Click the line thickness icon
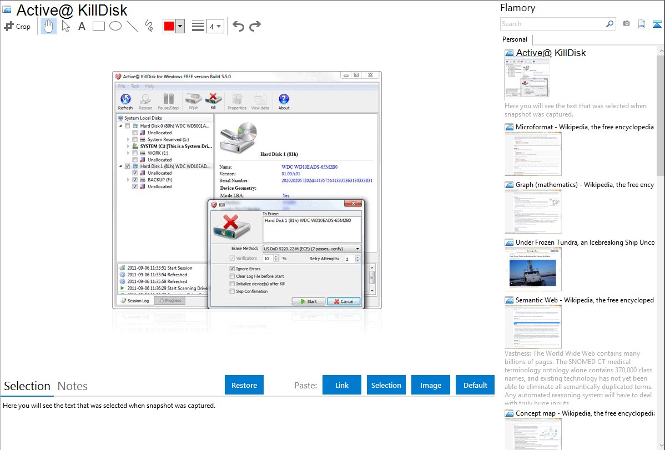 click(x=198, y=26)
